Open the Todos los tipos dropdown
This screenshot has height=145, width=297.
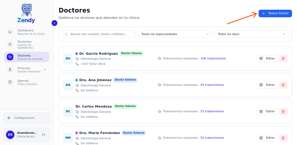tap(252, 34)
